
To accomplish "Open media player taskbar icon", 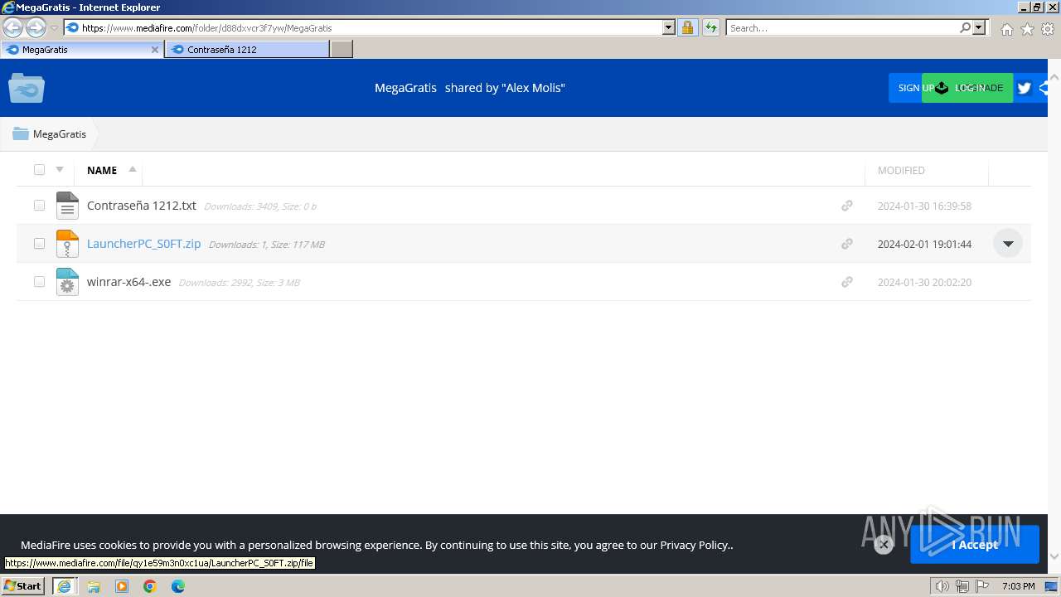I will pos(122,586).
